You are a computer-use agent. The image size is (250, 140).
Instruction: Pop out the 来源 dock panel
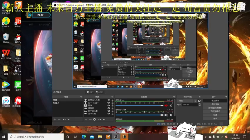click(112, 97)
